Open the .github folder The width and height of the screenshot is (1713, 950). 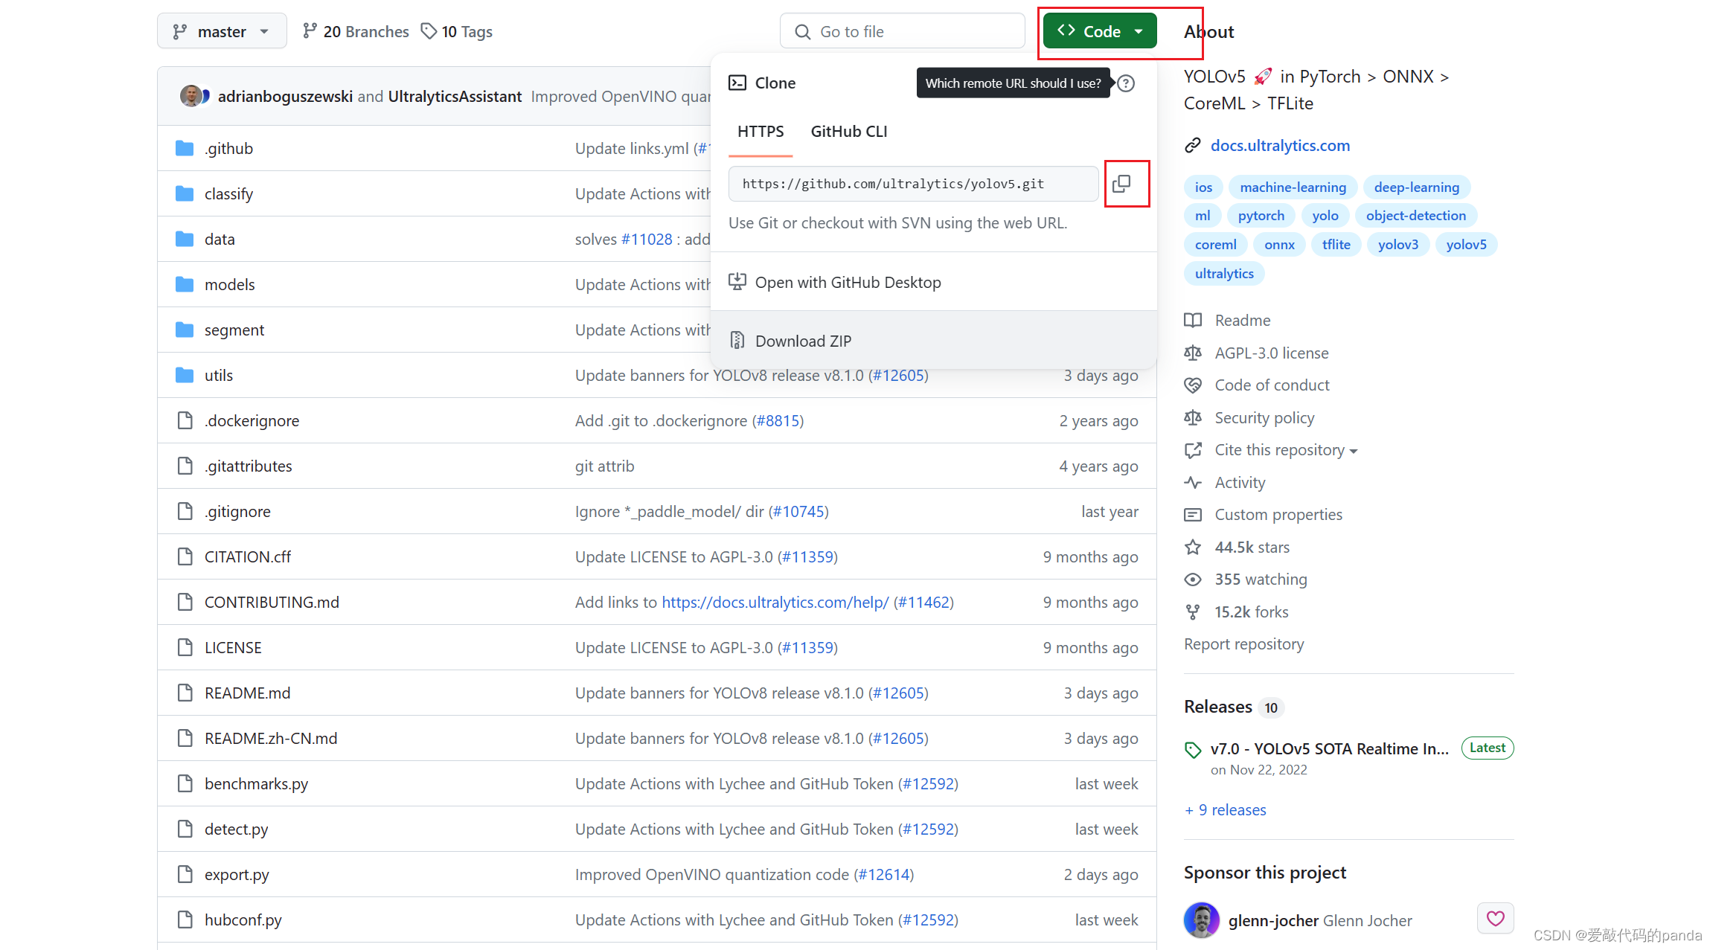tap(229, 149)
